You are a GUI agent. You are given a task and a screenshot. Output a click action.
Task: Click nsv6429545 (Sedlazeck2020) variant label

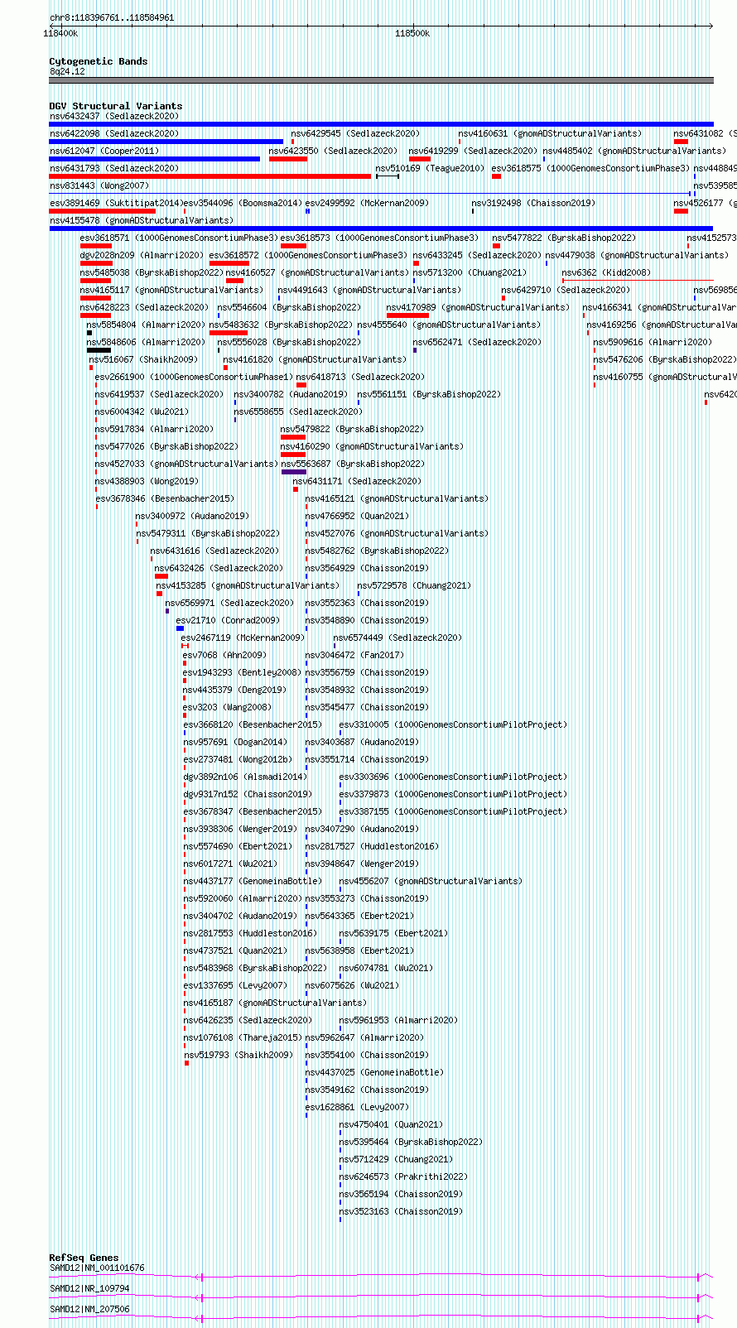point(355,134)
